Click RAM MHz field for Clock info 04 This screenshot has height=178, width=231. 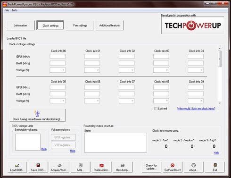[196, 63]
